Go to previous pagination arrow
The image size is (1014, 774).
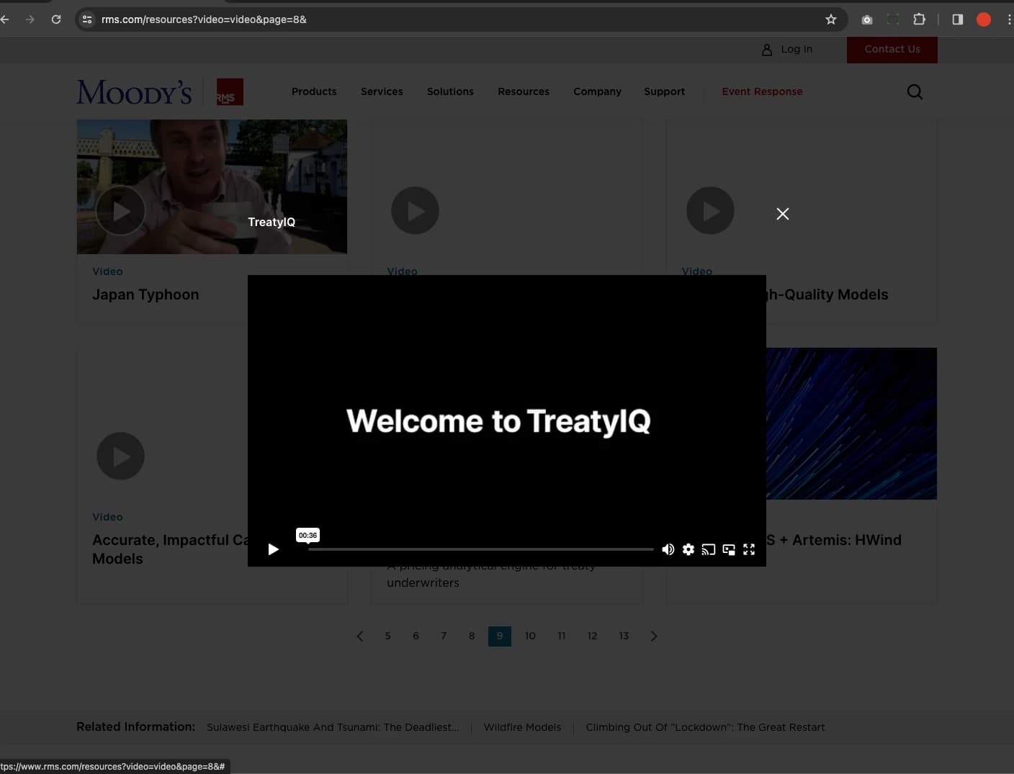360,636
